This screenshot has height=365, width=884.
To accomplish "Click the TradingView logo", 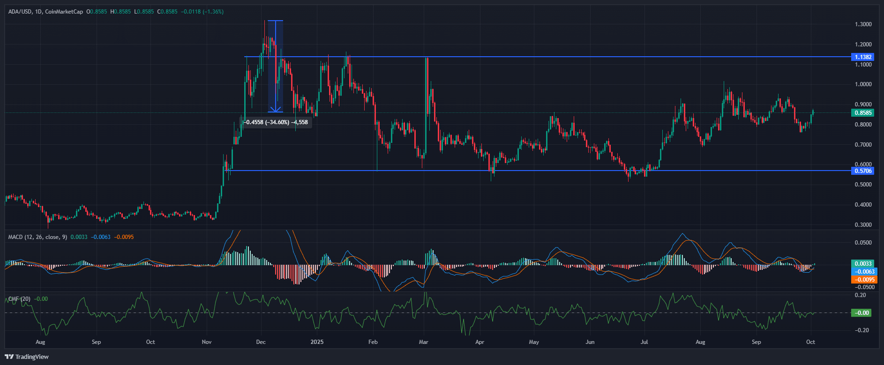I will coord(27,357).
